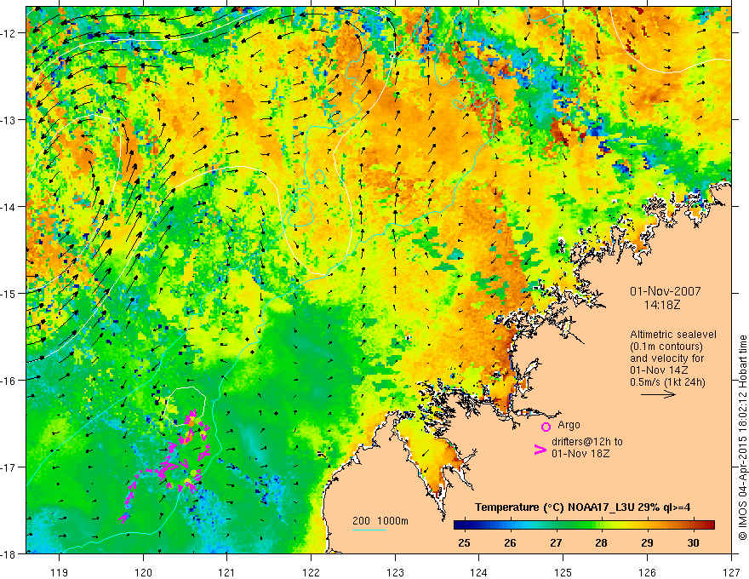Image resolution: width=749 pixels, height=579 pixels.
Task: Click the latitude axis label -13
Action: [9, 120]
